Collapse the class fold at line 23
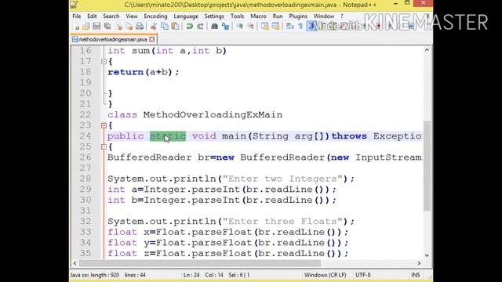Screen dimensions: 502x282 point(104,125)
